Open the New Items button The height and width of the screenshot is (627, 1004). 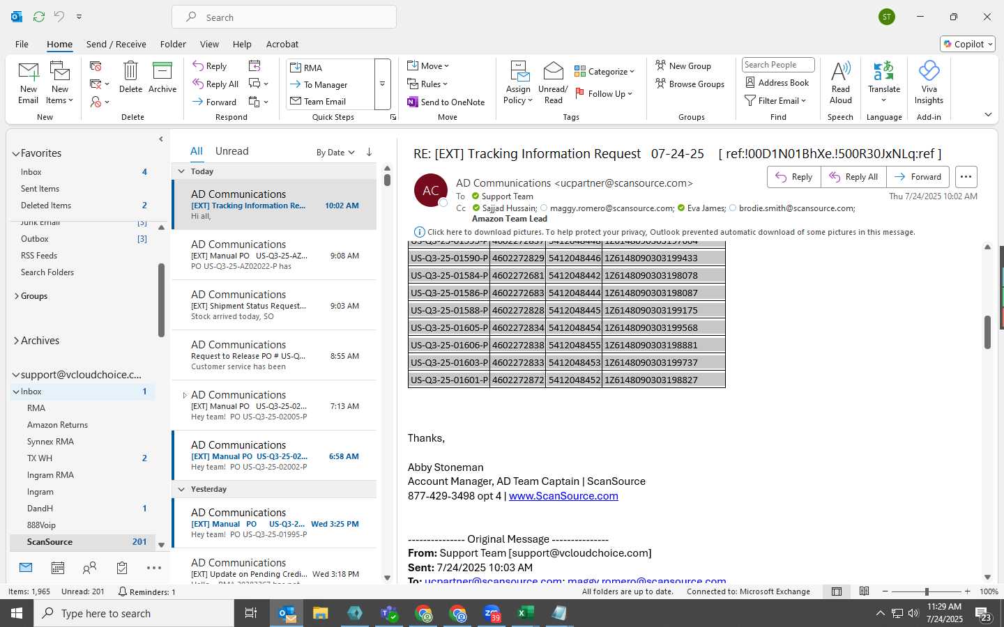tap(60, 83)
